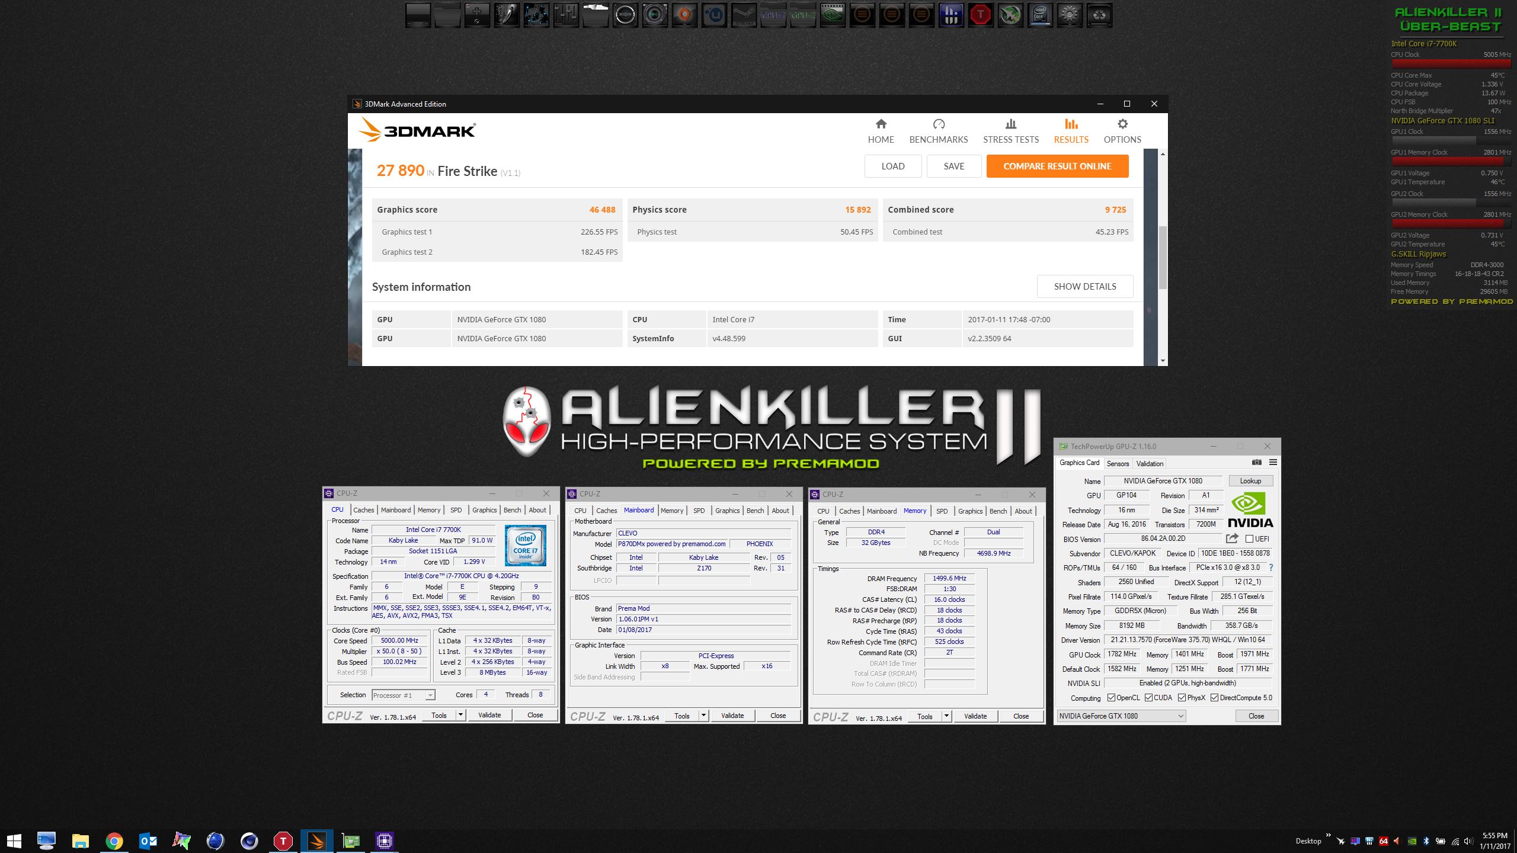This screenshot has width=1517, height=853.
Task: Toggle the PhysX checkbox in GPU-Z
Action: (1182, 698)
